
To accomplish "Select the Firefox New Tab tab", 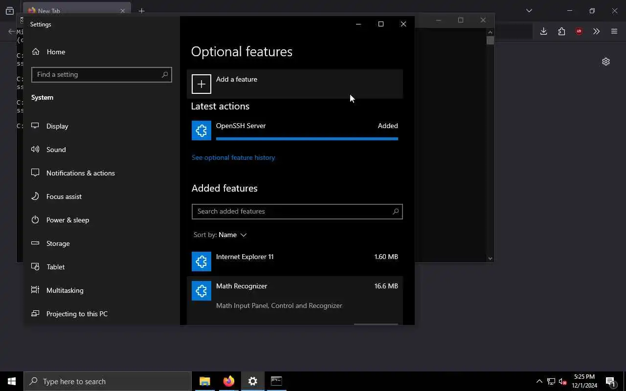I will (x=77, y=9).
